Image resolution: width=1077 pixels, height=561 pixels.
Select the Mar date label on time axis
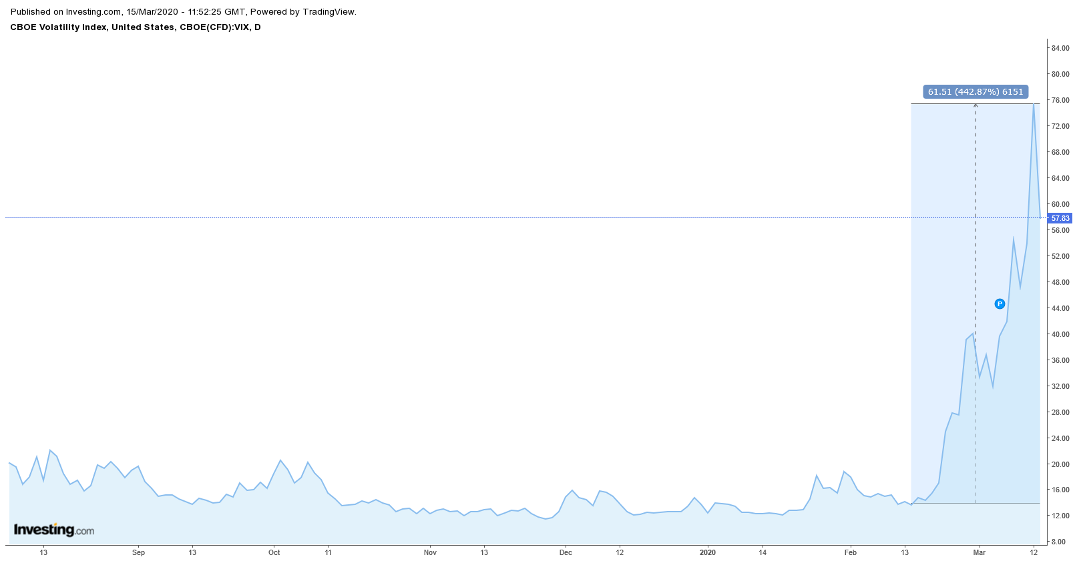(x=979, y=552)
